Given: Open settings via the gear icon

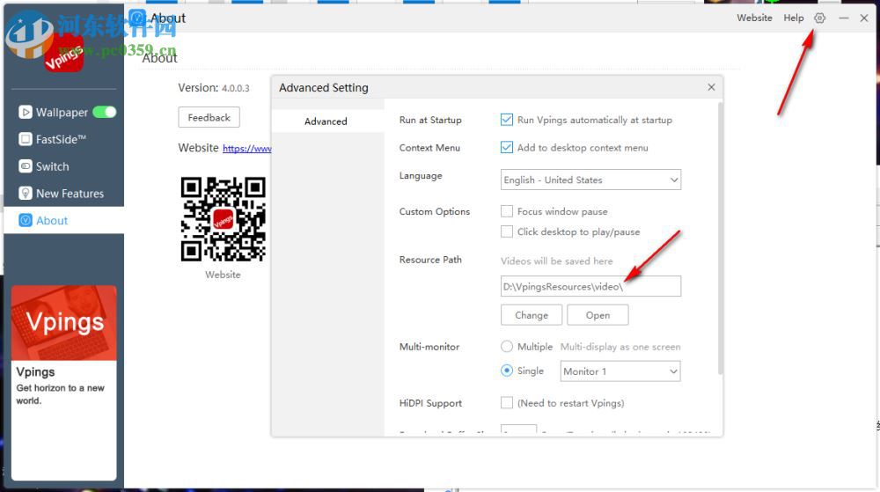Looking at the screenshot, I should point(819,18).
